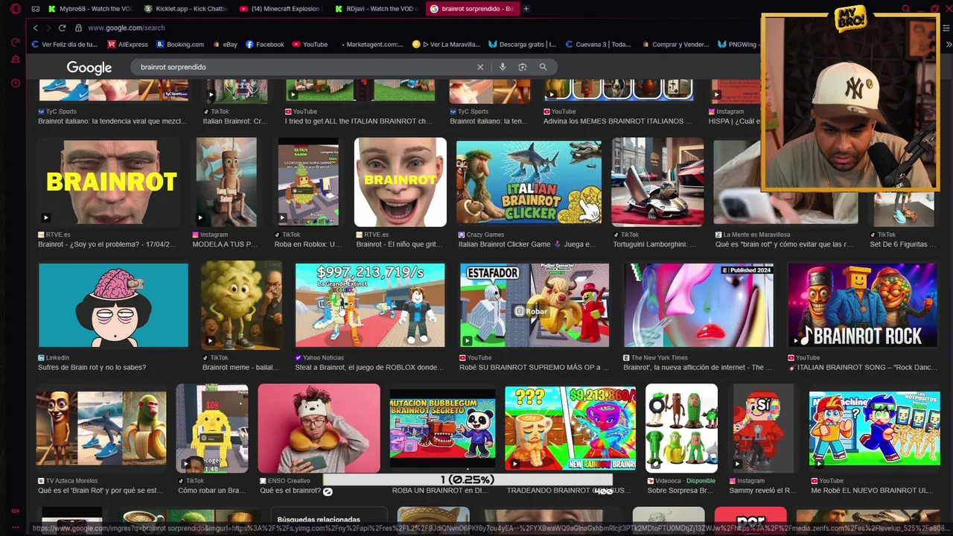Open the AliExpress bookmark
Viewport: 953px width, 536px height.
click(x=127, y=45)
